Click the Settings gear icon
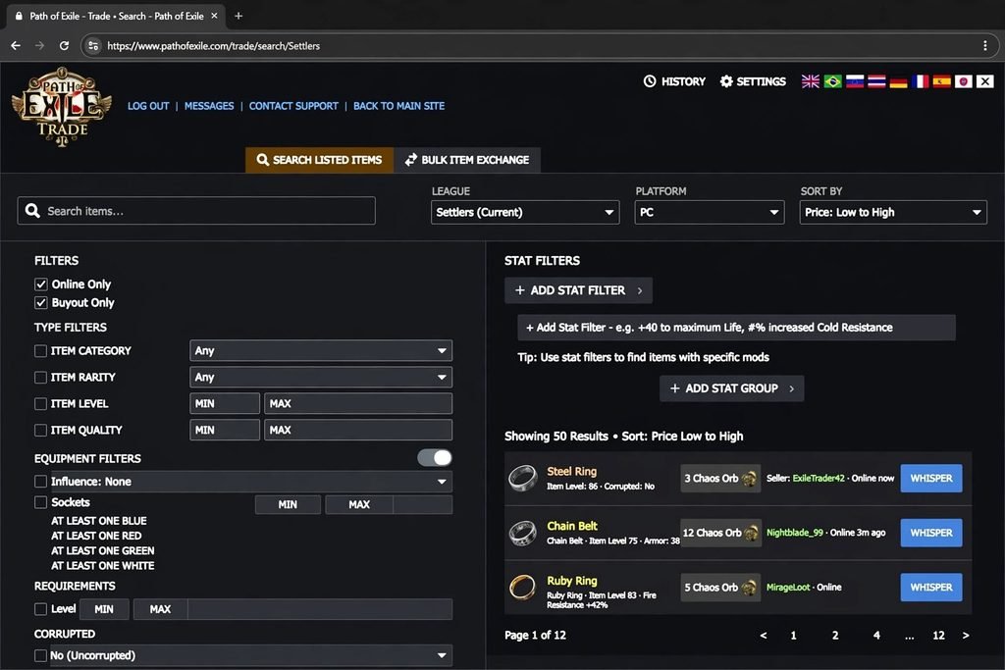This screenshot has width=1005, height=670. click(x=726, y=81)
